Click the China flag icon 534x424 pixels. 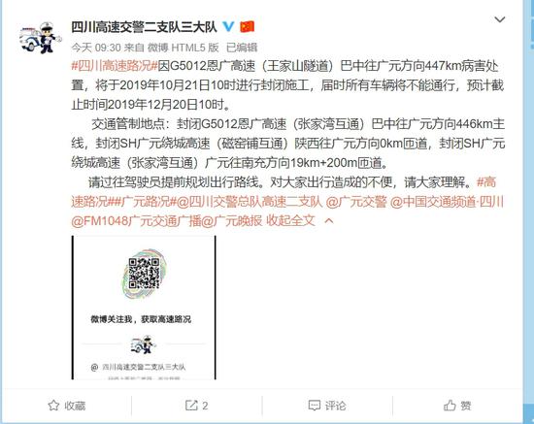[247, 26]
